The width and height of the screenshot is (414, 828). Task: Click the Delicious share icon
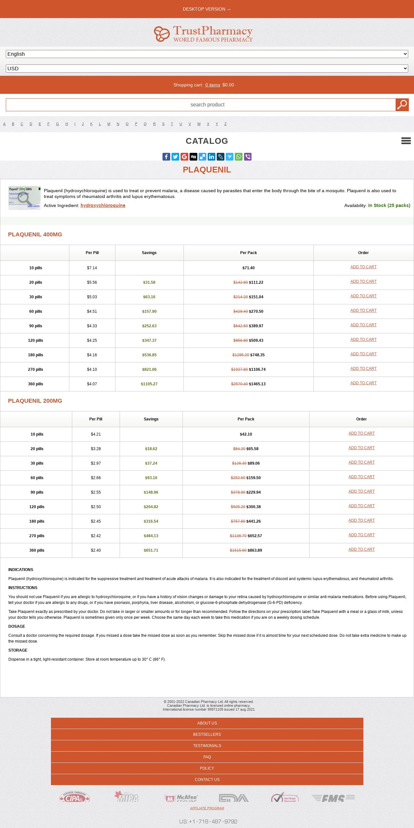pyautogui.click(x=202, y=157)
